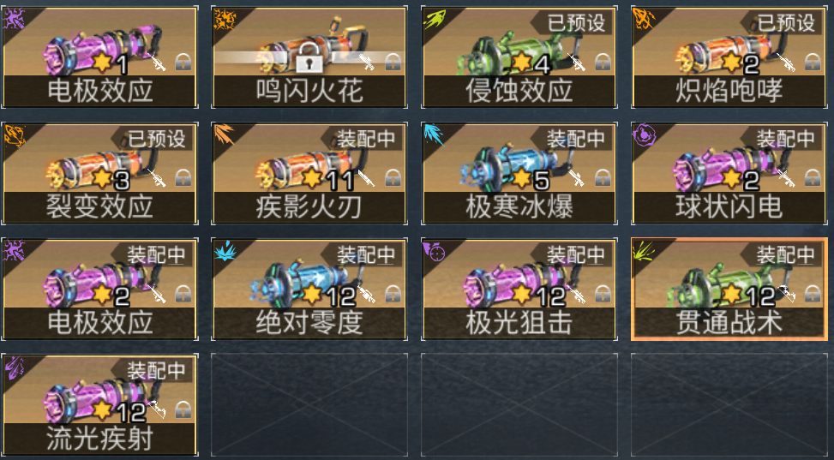Toggle the lock icon on 侵蚀效应 card

coord(602,63)
